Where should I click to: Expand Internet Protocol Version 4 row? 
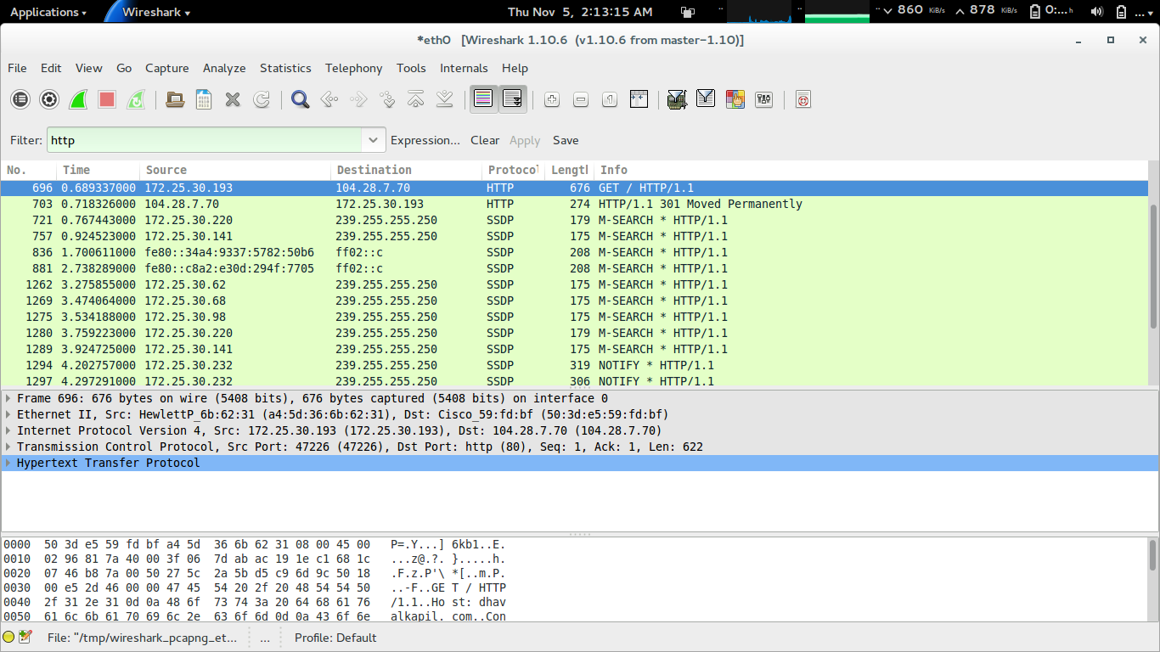[x=8, y=430]
